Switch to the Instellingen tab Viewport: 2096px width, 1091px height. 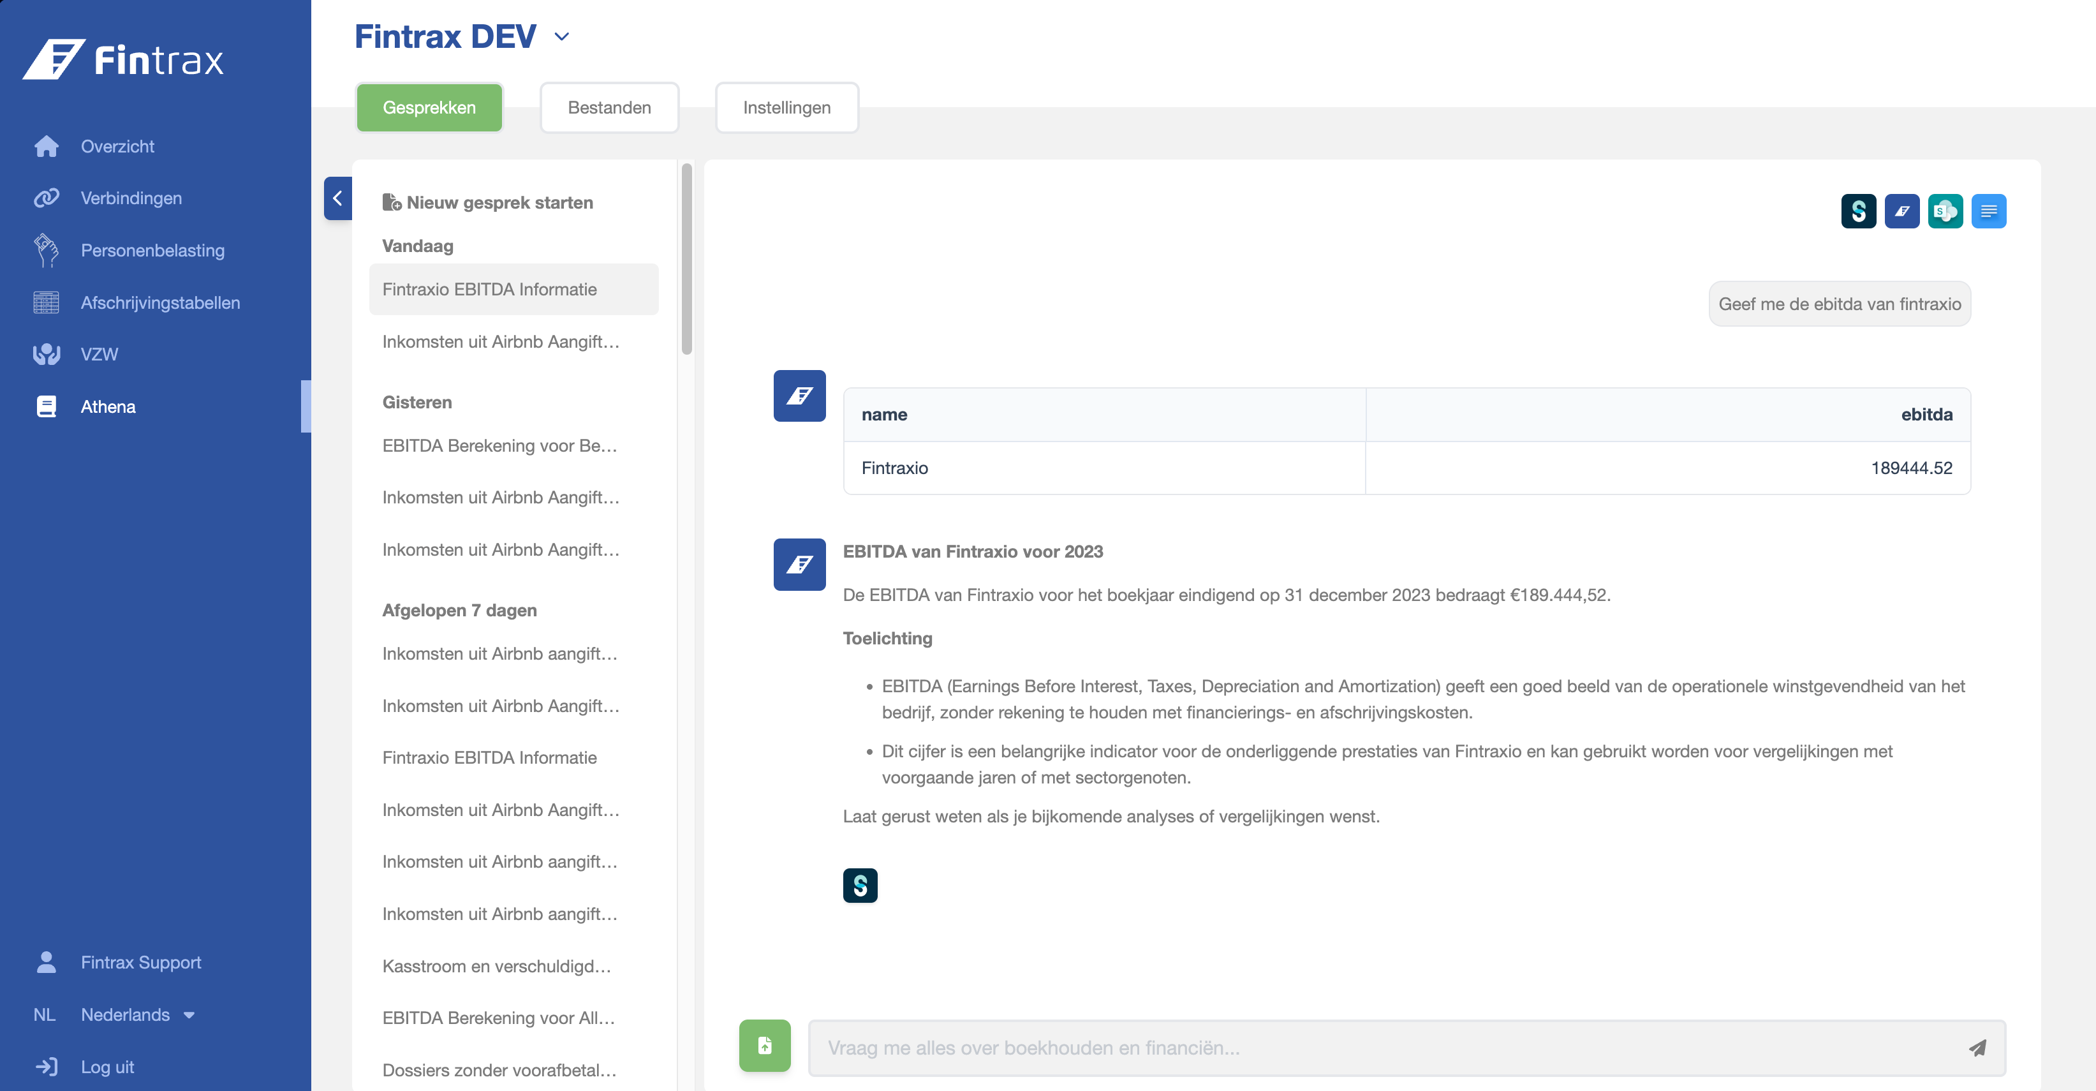786,107
